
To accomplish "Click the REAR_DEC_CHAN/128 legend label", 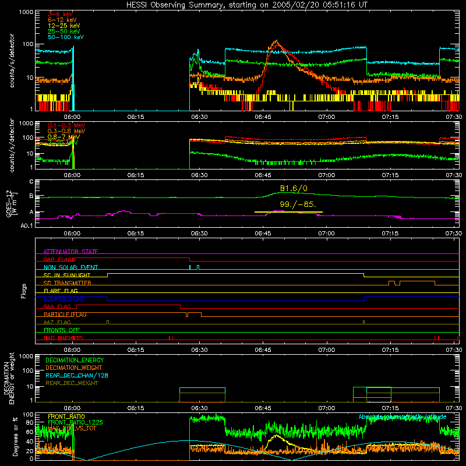I will [x=77, y=376].
